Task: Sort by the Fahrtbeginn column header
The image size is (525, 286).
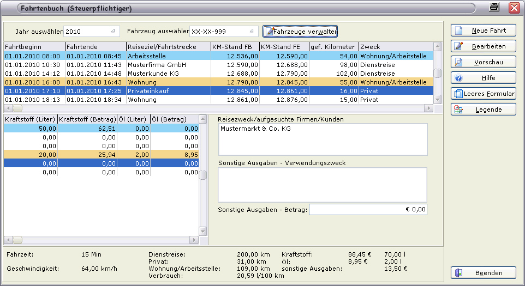Action: 34,47
